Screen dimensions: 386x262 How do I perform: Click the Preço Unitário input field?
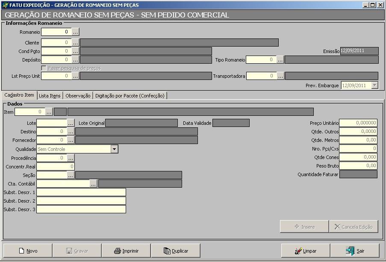pos(358,123)
